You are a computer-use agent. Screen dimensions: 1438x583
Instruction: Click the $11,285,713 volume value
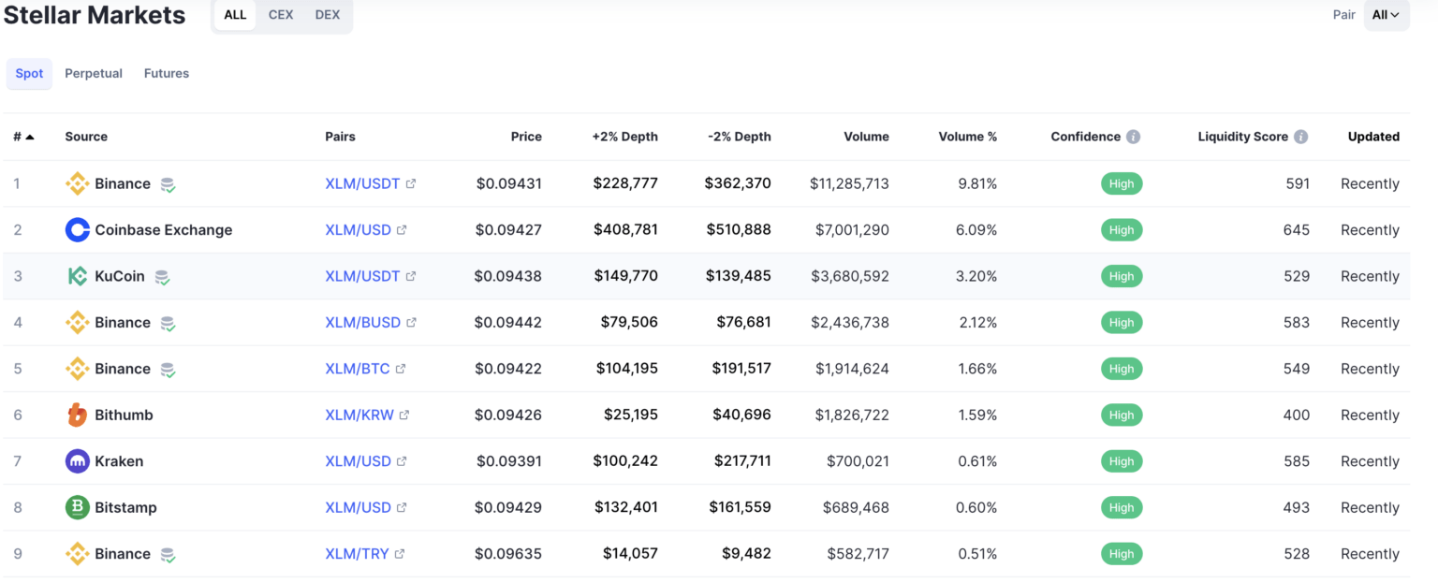pyautogui.click(x=849, y=183)
